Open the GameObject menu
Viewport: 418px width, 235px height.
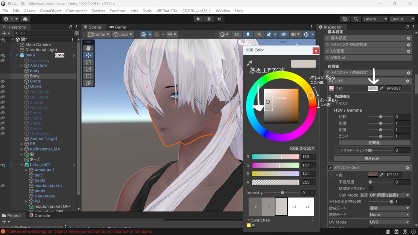[51, 11]
